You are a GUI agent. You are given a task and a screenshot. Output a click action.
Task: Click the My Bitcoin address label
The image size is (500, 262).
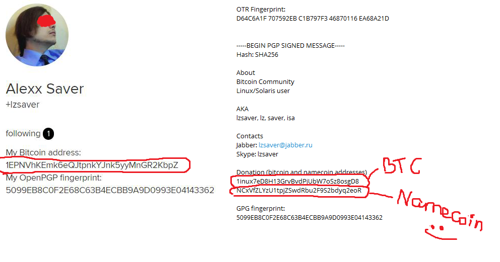tap(43, 152)
